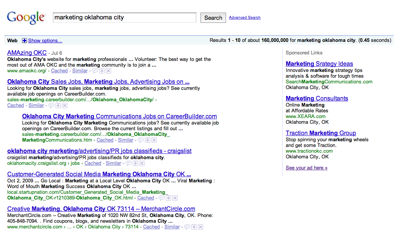
Task: Click the Google logo
Action: [26, 18]
